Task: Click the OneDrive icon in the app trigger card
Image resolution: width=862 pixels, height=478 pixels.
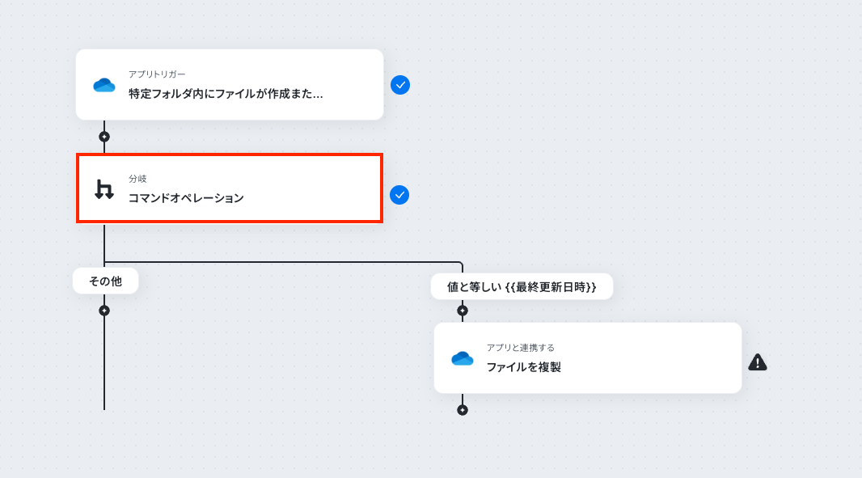Action: (104, 85)
